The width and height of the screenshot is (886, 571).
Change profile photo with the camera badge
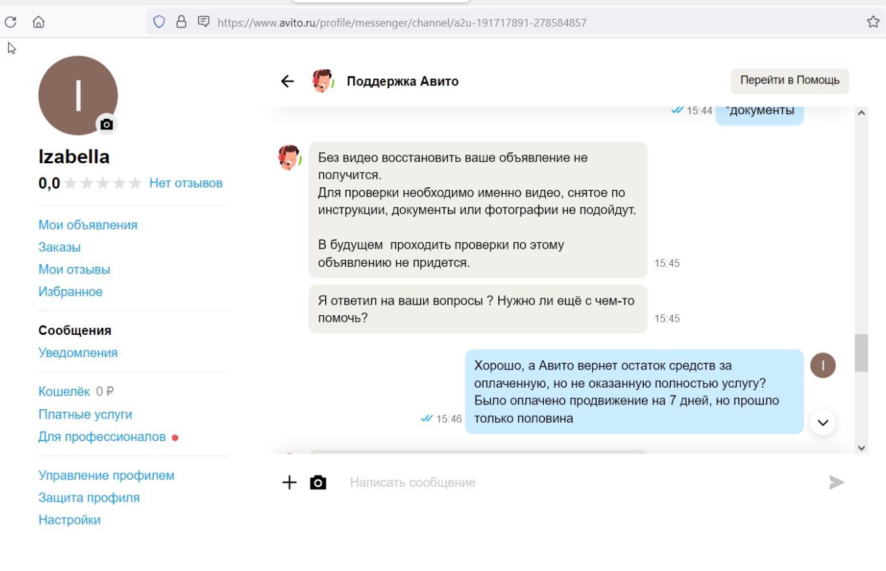[106, 124]
